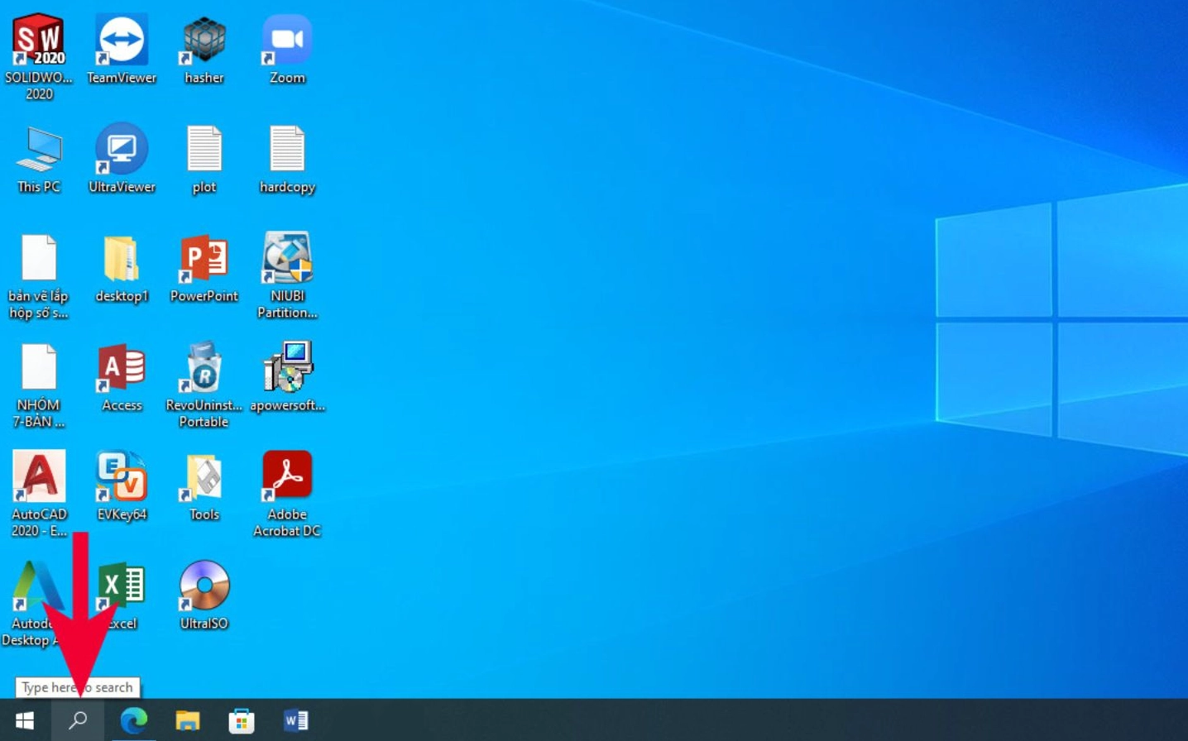The image size is (1188, 741).
Task: Open File Explorer from the taskbar
Action: point(188,720)
